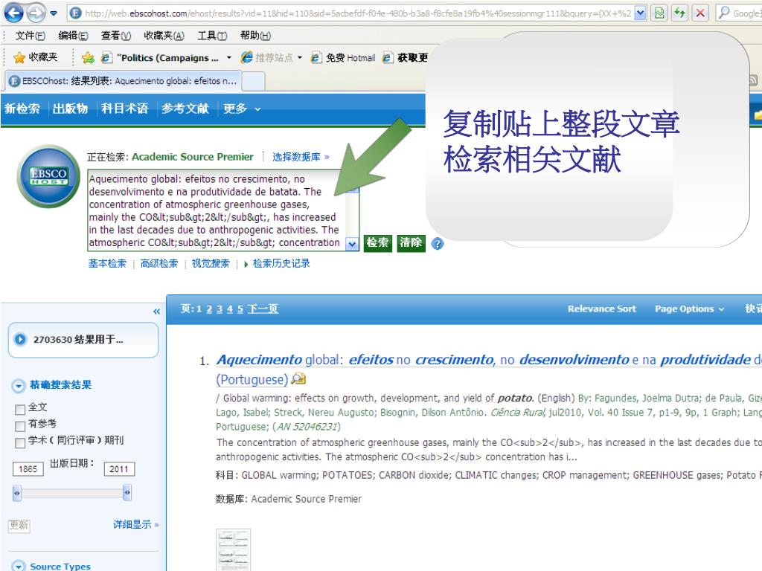
Task: Expand the 推荐站点 dropdown arrow
Action: [300, 58]
